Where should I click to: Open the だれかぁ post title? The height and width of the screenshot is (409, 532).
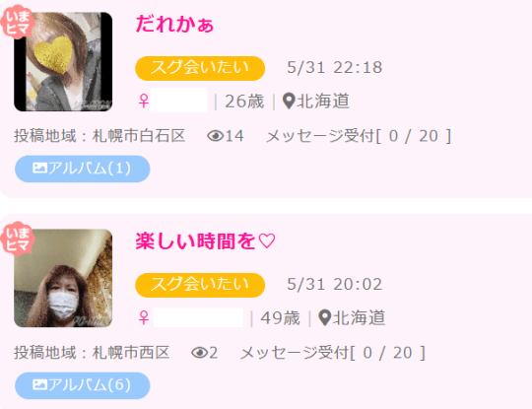174,25
